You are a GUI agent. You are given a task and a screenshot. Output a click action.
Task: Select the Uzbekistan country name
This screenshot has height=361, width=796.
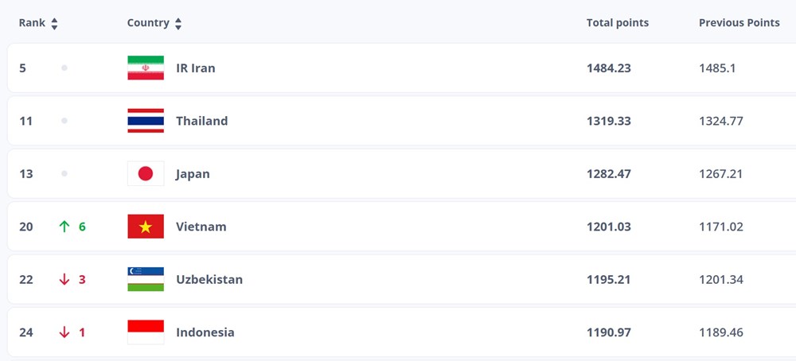click(209, 279)
